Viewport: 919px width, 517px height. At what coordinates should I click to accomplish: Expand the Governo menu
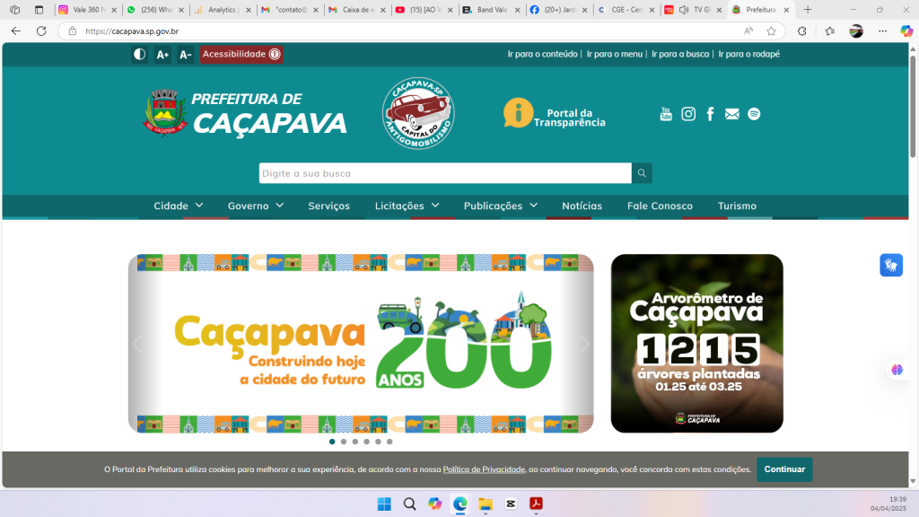click(256, 206)
